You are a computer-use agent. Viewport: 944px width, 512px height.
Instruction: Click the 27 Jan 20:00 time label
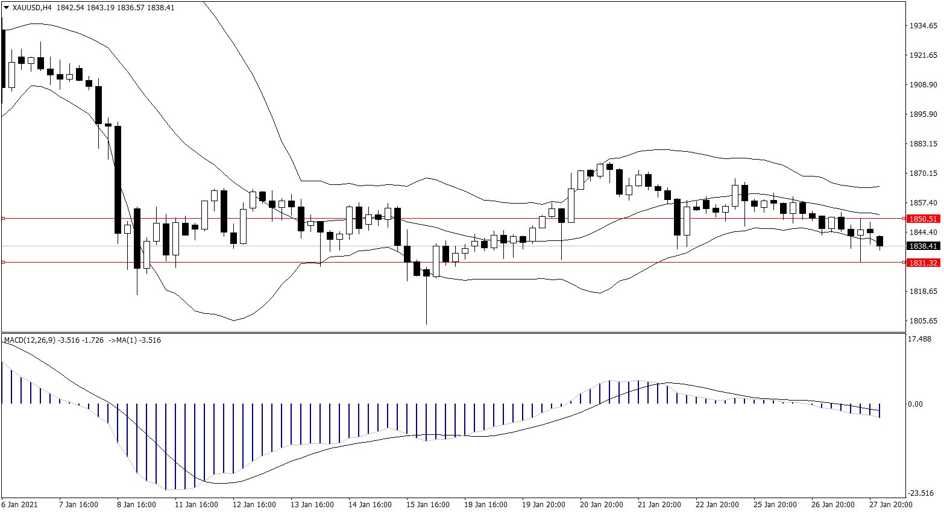890,505
